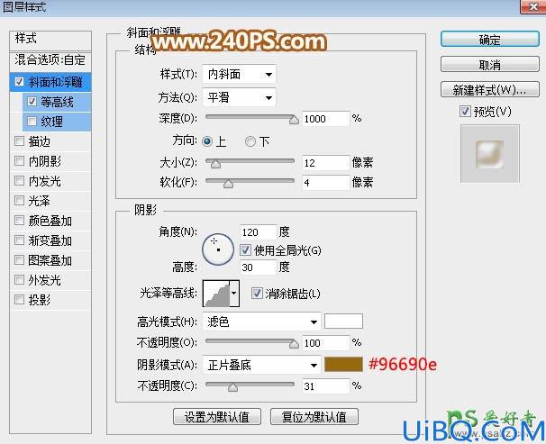Image resolution: width=546 pixels, height=444 pixels.
Task: Click the 深度(D) slider handle
Action: point(294,120)
